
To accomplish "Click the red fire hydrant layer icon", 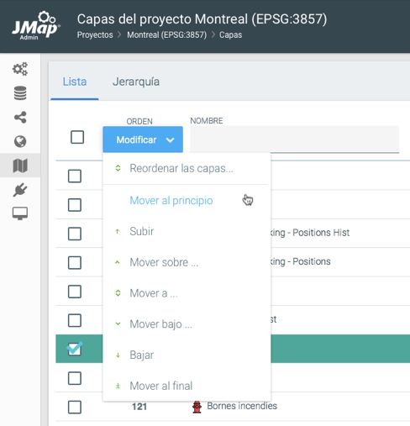I will coord(197,407).
